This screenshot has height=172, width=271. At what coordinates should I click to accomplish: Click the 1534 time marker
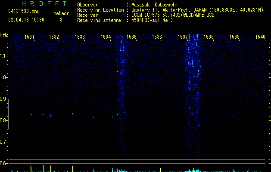click(106, 37)
